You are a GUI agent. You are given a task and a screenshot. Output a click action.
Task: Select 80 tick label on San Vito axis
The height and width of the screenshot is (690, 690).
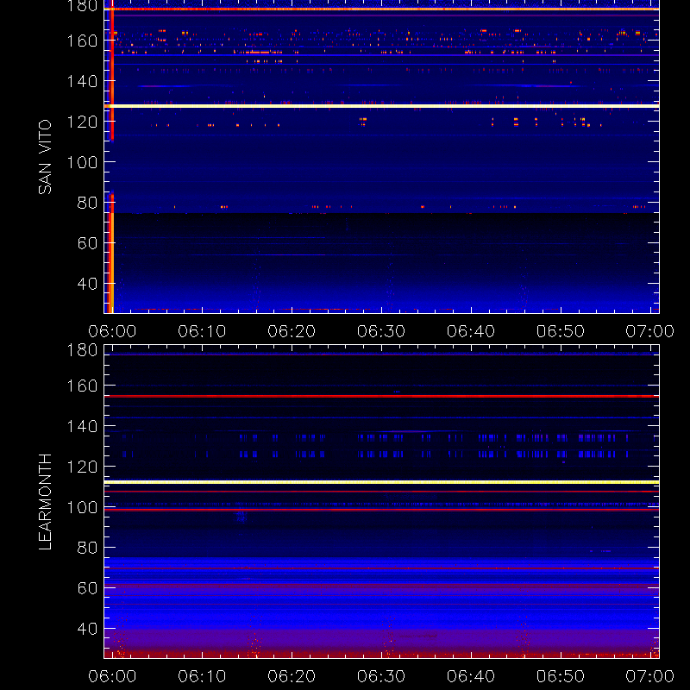tap(87, 203)
